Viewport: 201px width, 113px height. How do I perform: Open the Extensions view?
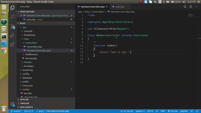click(12, 44)
